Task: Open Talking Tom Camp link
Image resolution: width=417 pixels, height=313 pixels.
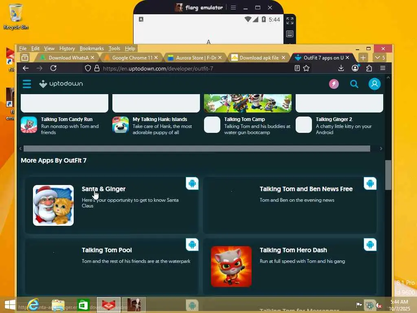Action: [x=244, y=119]
